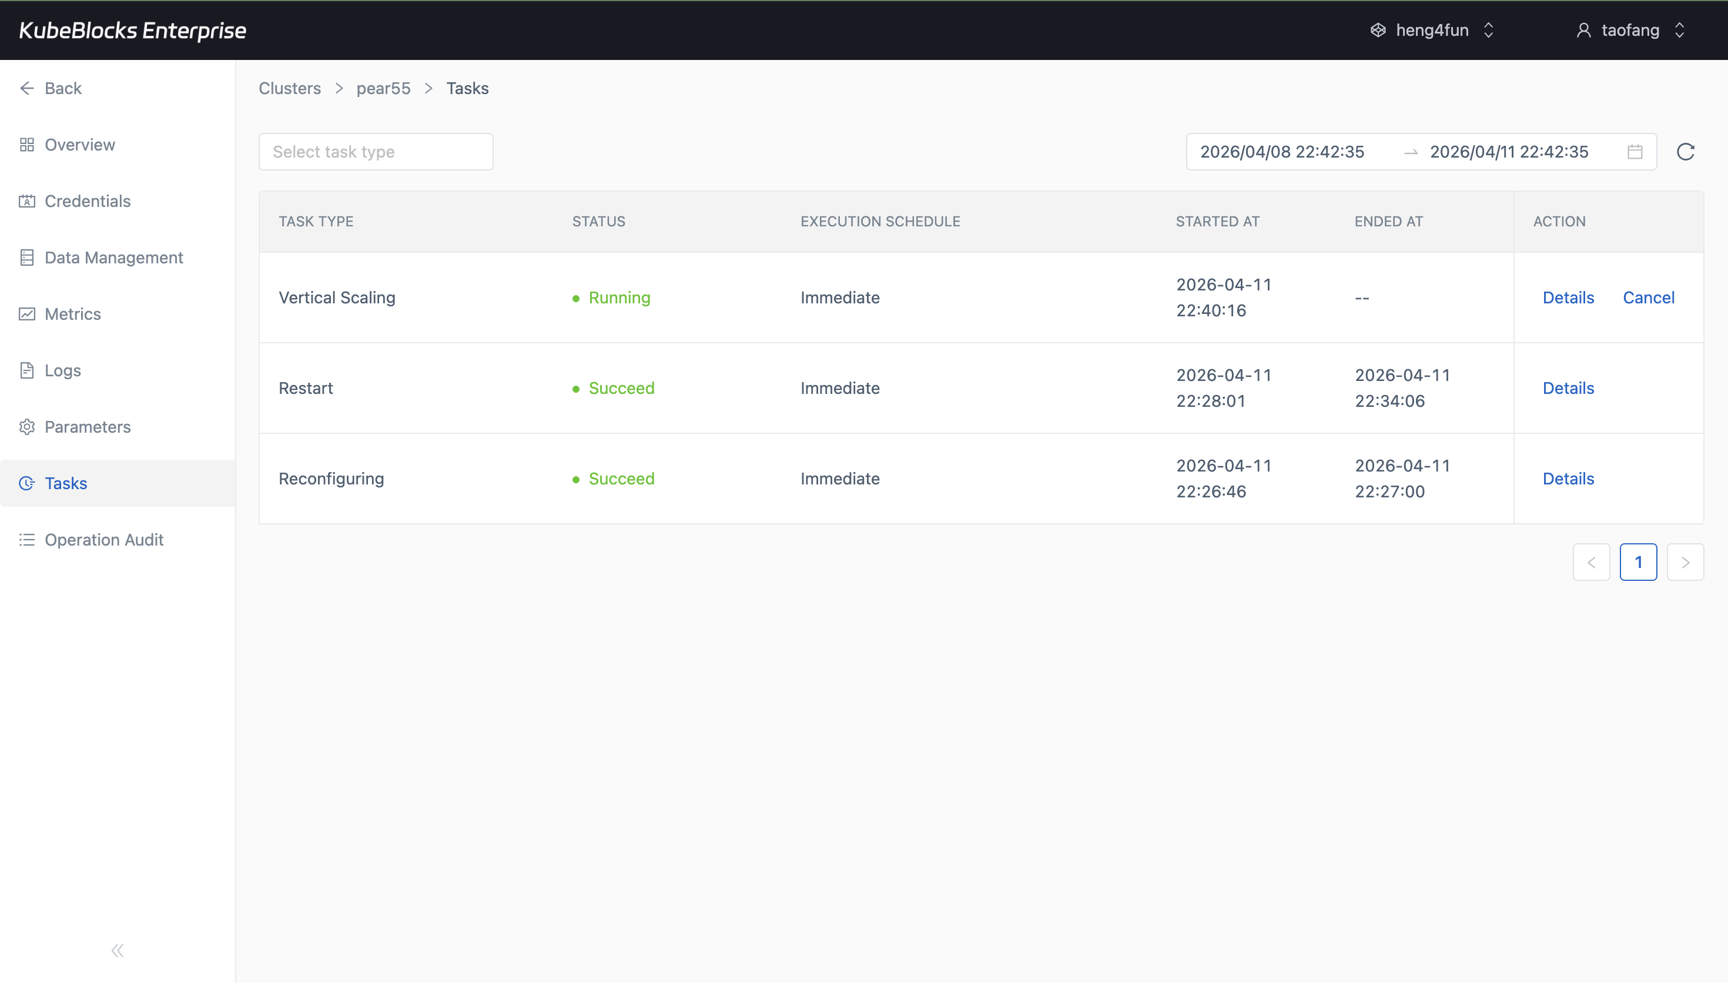
Task: Switch to the Tasks sidebar section
Action: point(65,483)
